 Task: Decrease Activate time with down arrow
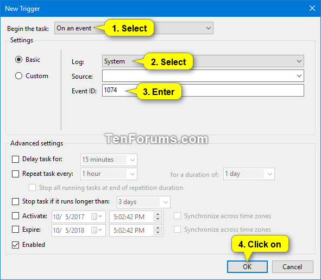coord(158,219)
